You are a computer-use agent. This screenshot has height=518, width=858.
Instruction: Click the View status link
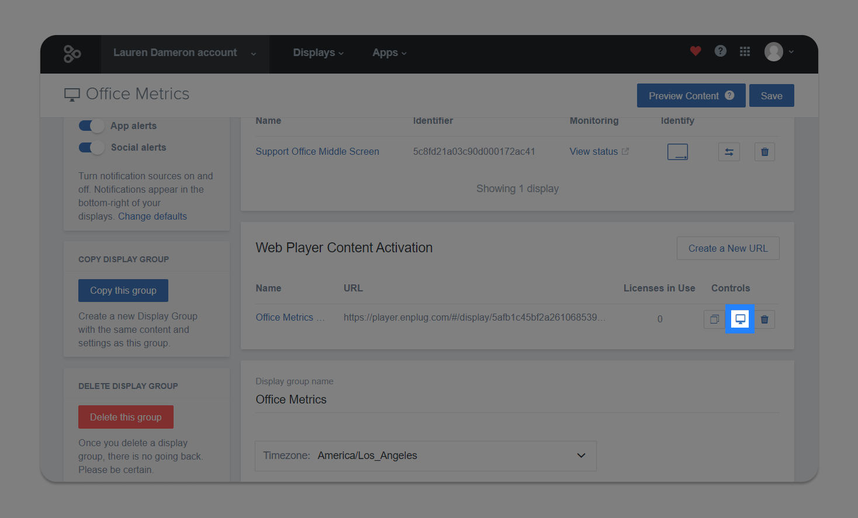(594, 151)
